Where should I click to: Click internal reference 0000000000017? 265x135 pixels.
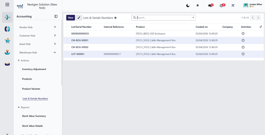pos(112,54)
